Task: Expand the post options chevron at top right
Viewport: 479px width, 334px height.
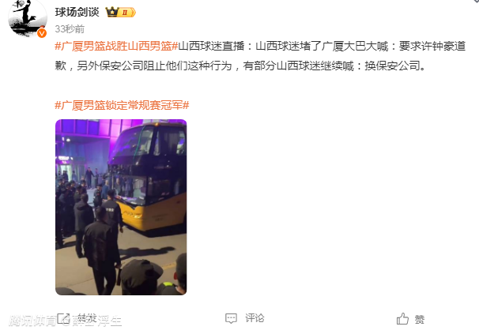Action: click(475, 2)
